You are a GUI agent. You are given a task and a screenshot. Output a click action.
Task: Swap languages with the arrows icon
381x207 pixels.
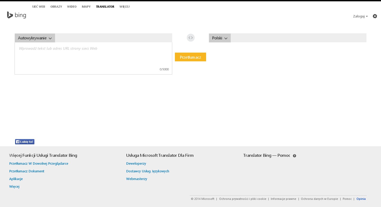(x=190, y=38)
